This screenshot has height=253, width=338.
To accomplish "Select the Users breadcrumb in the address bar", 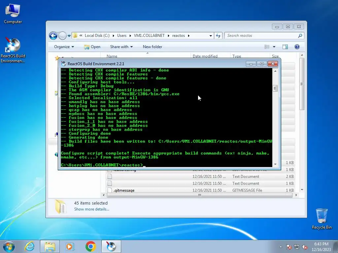I will click(122, 36).
